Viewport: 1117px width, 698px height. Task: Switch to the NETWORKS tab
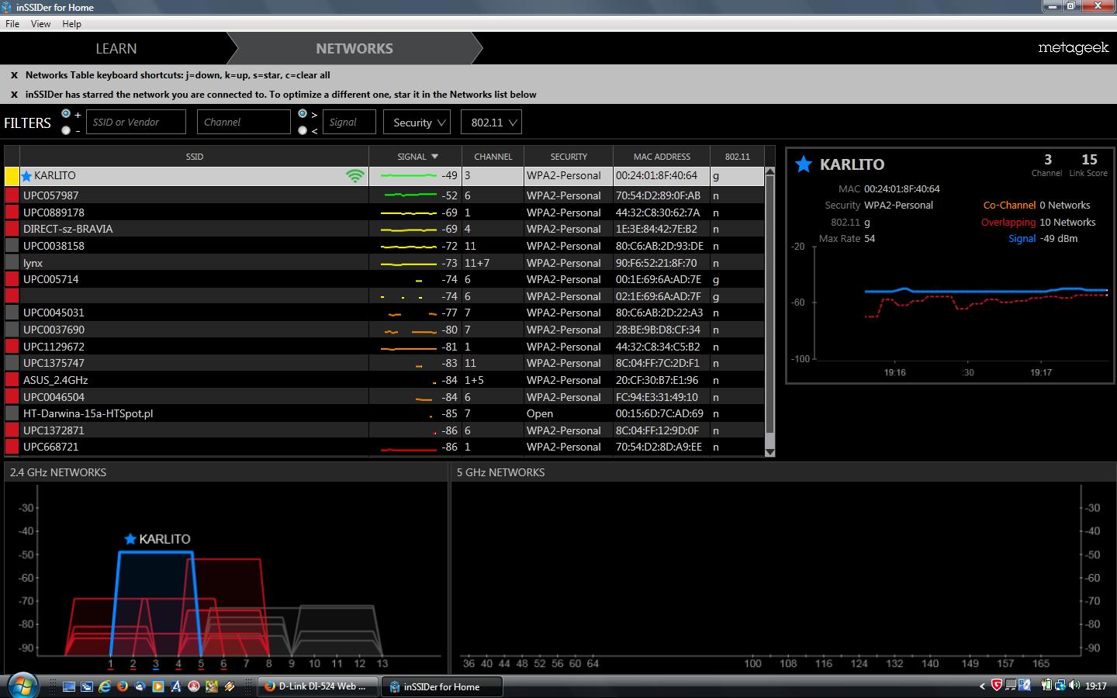[x=354, y=48]
